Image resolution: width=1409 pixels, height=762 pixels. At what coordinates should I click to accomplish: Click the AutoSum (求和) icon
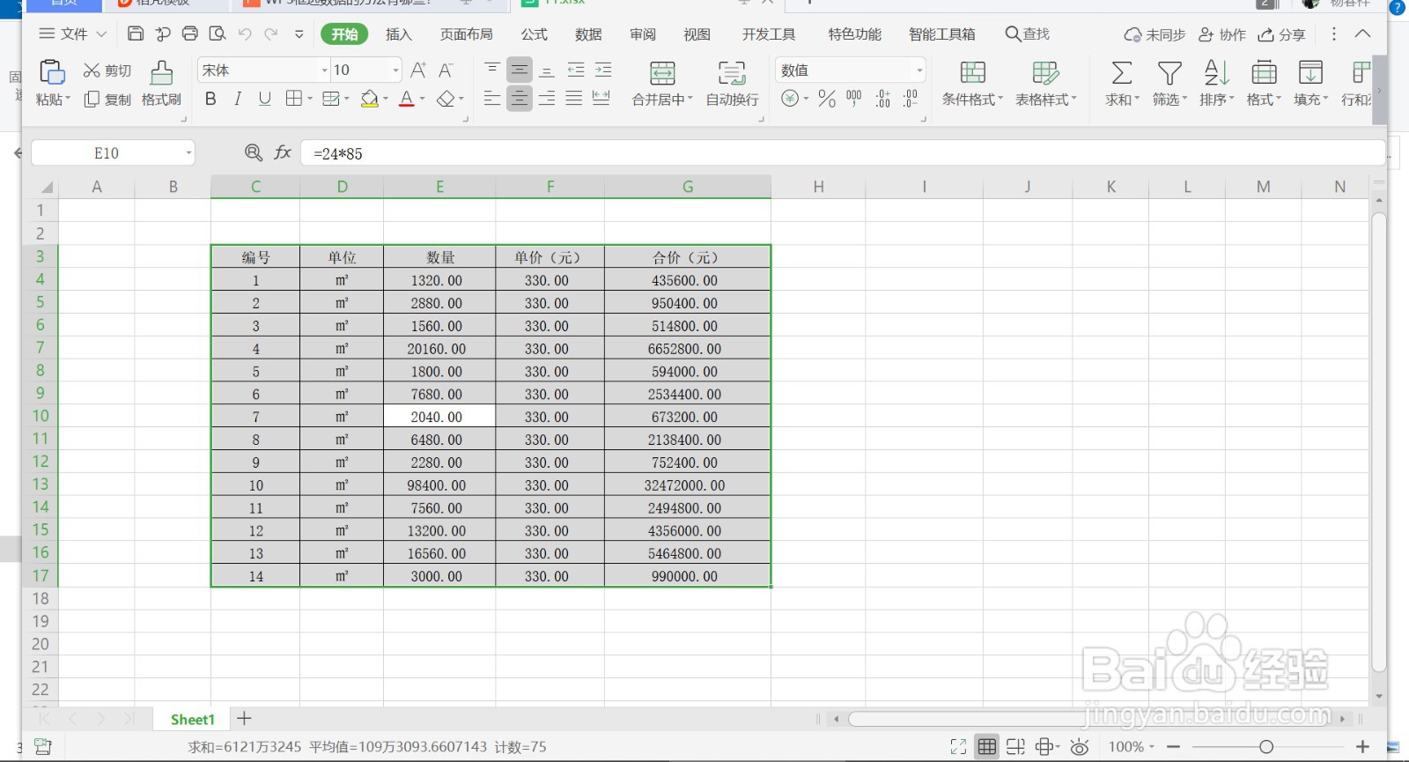coord(1122,72)
